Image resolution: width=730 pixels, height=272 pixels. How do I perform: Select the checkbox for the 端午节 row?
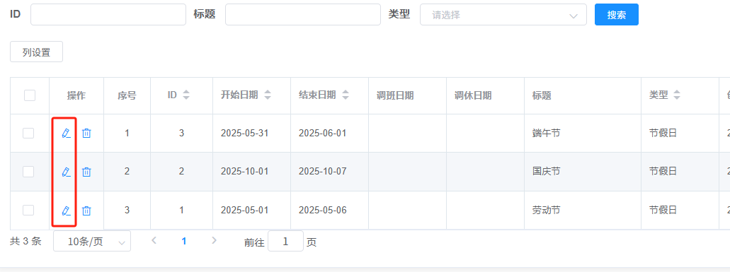point(28,134)
